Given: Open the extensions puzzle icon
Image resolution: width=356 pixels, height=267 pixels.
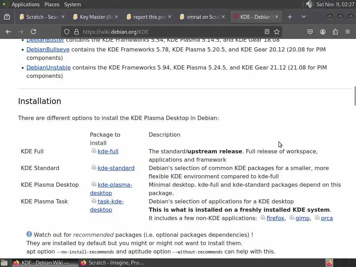Looking at the screenshot, I should (335, 32).
